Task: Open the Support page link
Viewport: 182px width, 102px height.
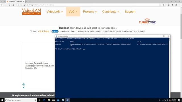Action: coord(130,12)
